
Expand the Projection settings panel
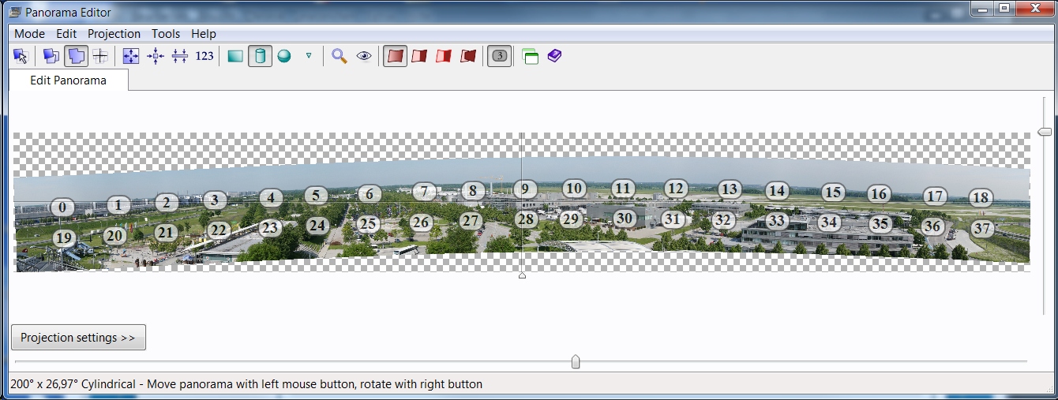coord(78,337)
